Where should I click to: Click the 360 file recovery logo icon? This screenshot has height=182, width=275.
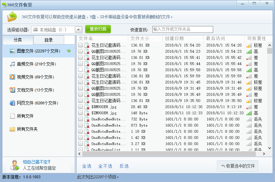click(12, 17)
